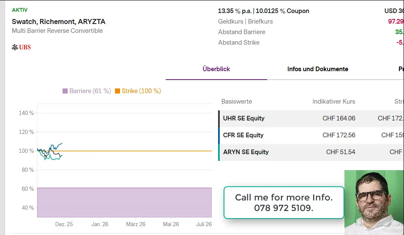
Task: Click the 13.35 % p.a. coupon text
Action: (x=264, y=11)
